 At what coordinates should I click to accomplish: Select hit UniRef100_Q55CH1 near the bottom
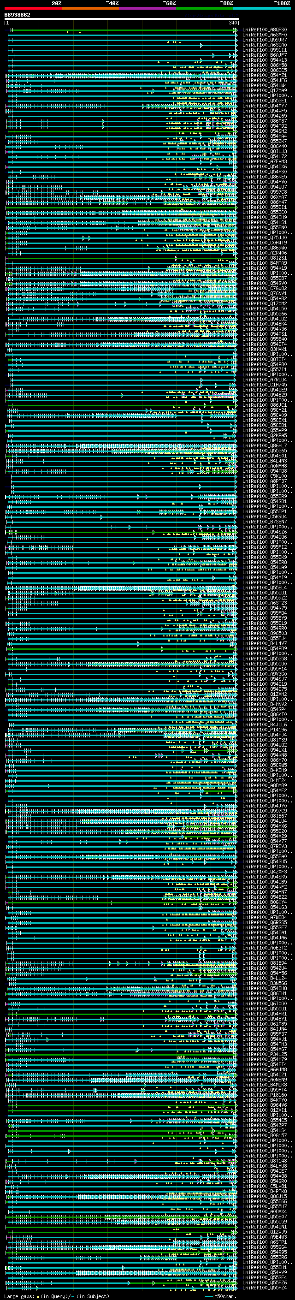click(x=265, y=1267)
